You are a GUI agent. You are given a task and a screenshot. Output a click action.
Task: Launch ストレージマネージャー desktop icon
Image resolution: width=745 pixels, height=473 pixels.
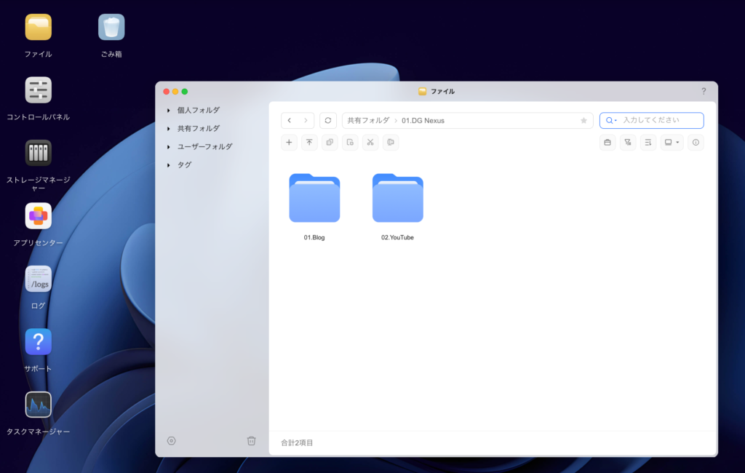38,153
